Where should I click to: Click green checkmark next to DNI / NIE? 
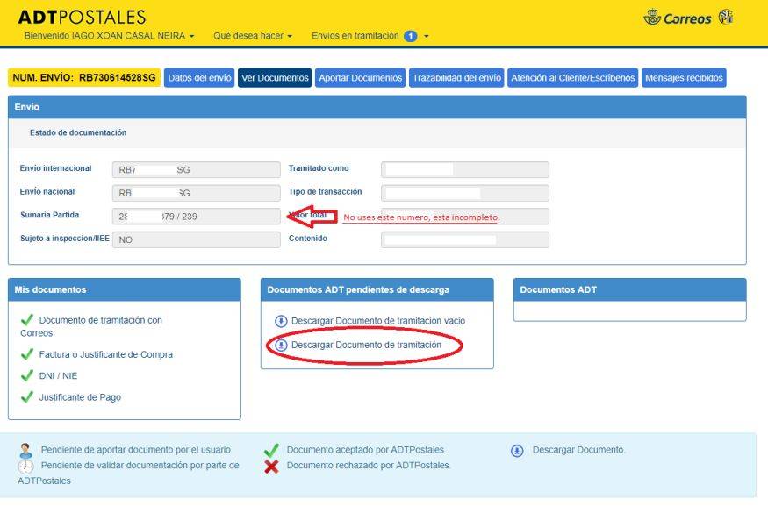pos(27,375)
